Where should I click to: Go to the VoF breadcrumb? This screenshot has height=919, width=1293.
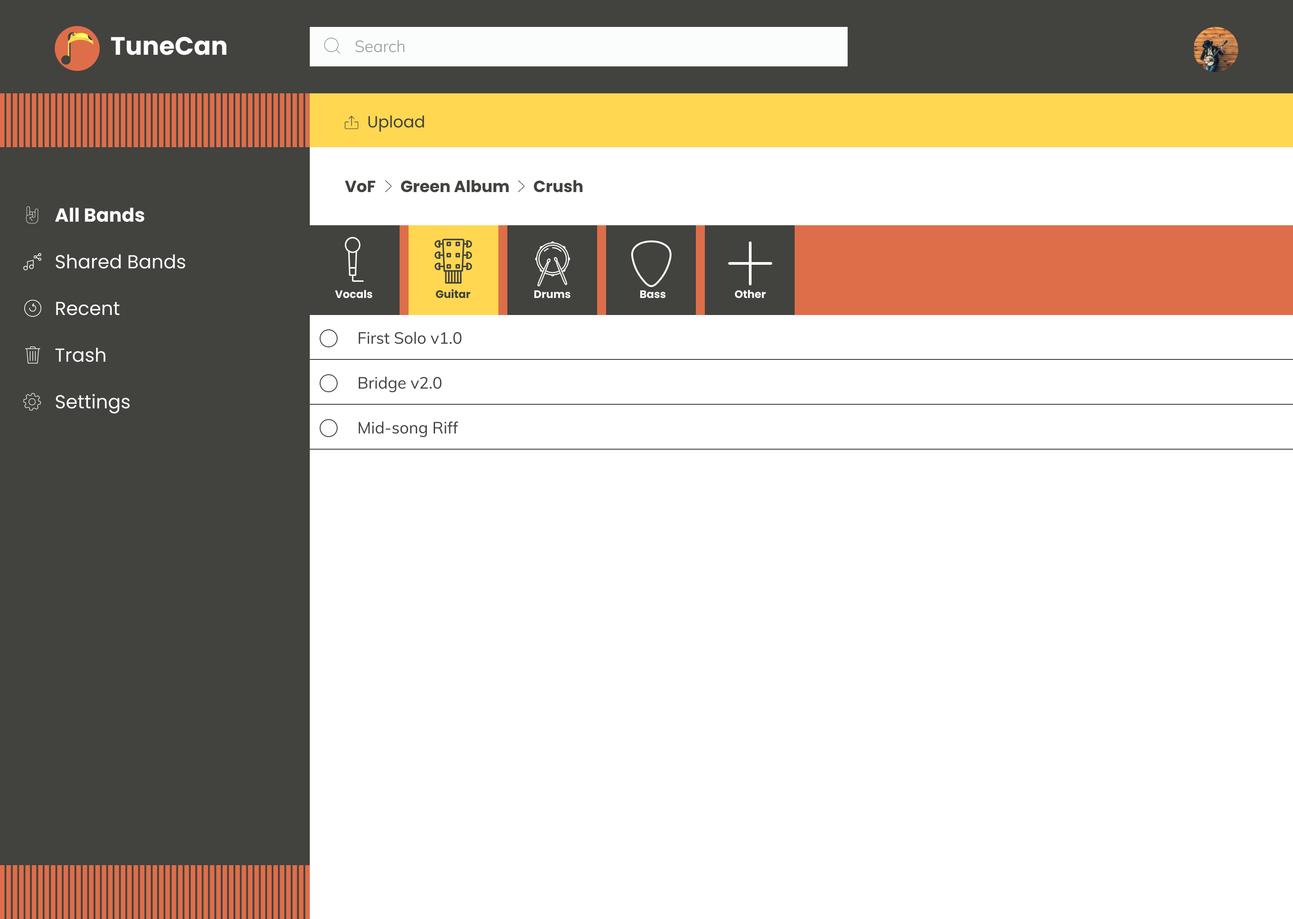(360, 187)
